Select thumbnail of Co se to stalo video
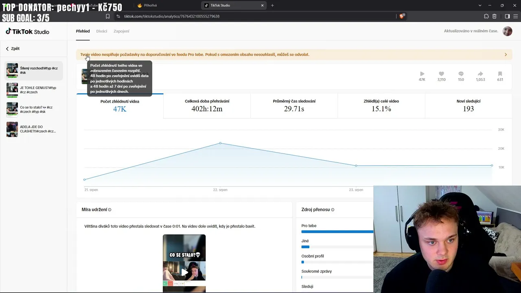This screenshot has width=521, height=293. click(12, 110)
